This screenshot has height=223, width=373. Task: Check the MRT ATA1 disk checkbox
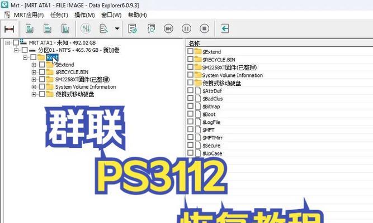16,43
